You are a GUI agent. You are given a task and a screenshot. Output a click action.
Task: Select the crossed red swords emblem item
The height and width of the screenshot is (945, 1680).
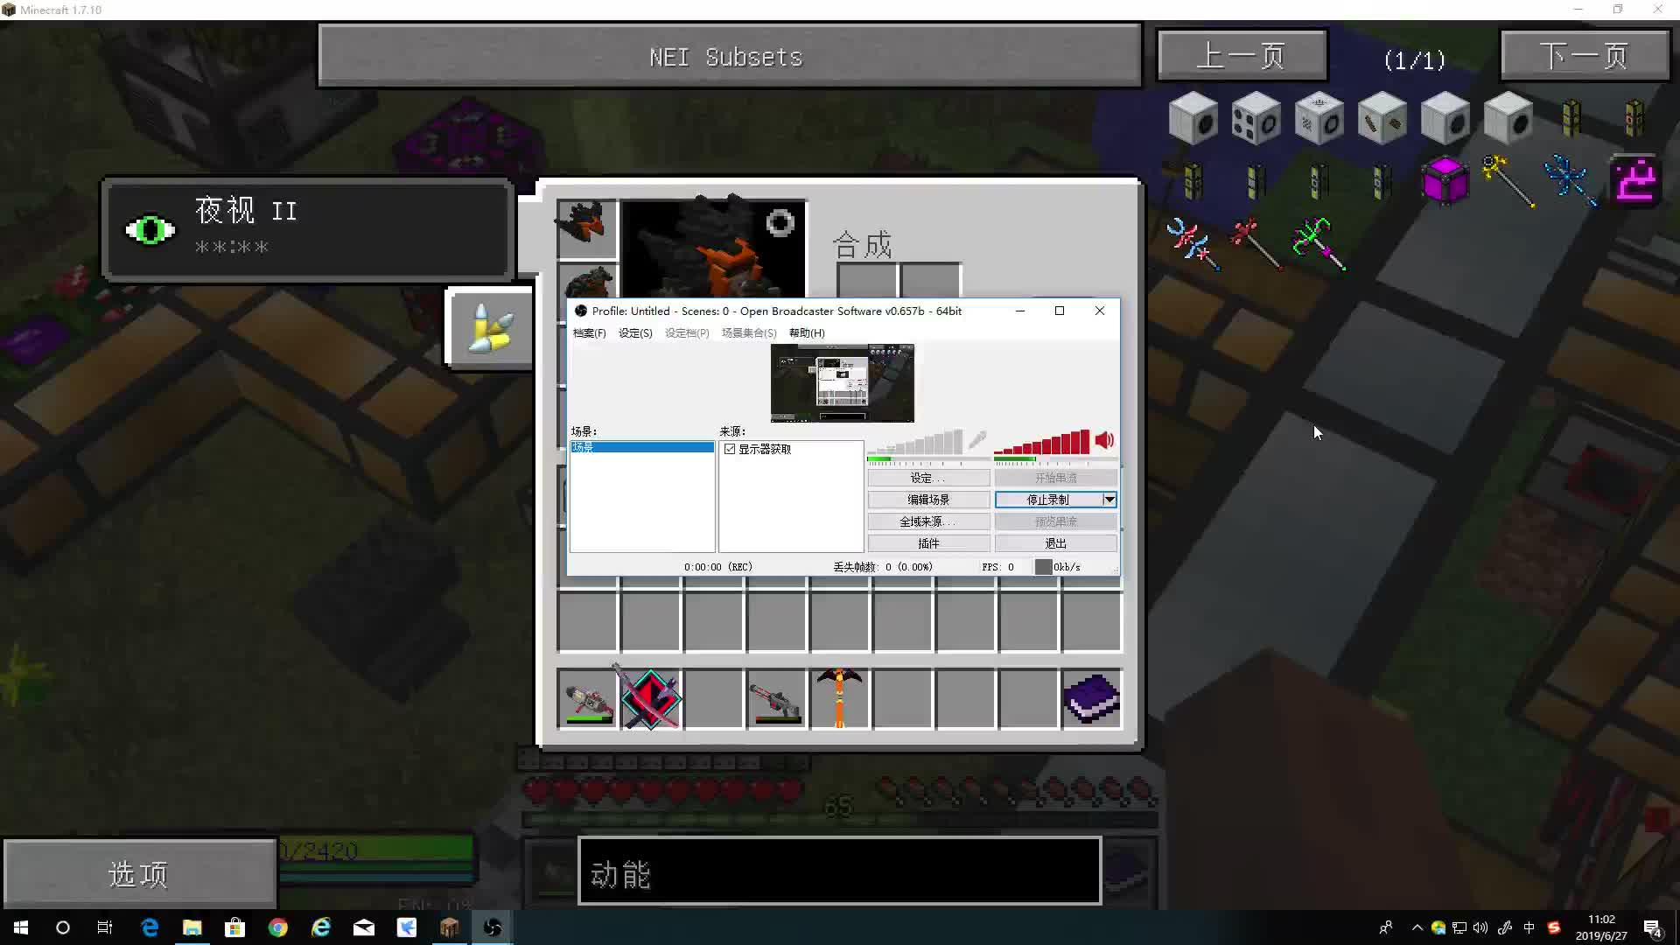click(650, 698)
